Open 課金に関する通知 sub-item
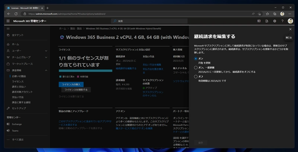This screenshot has height=152, width=298. [x=21, y=102]
